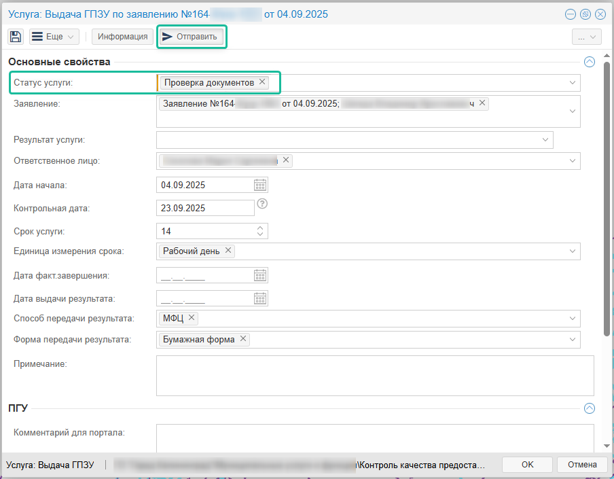
Task: Click the OK button
Action: [527, 465]
